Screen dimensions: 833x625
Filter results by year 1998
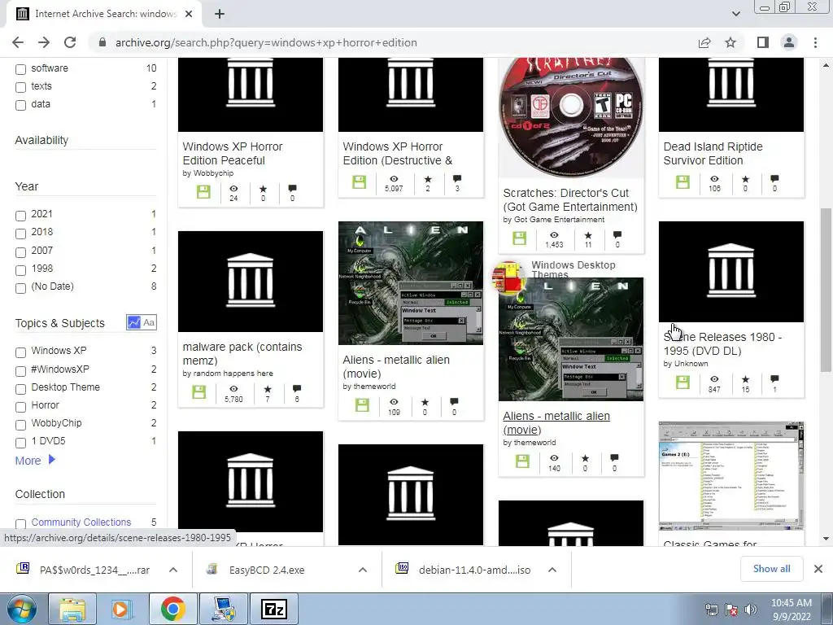pos(20,270)
